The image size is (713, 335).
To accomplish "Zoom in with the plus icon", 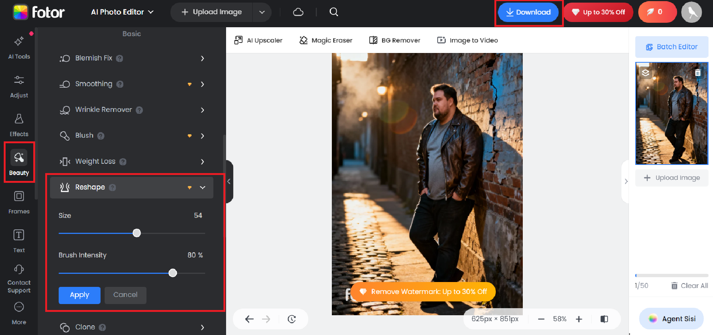I will [579, 319].
